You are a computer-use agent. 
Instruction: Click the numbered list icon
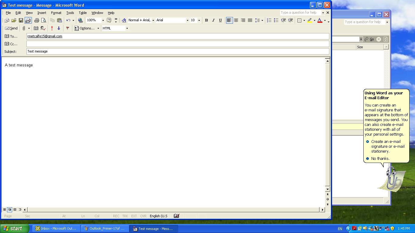point(269,20)
